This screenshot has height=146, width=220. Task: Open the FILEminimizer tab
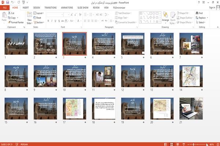click(x=119, y=8)
